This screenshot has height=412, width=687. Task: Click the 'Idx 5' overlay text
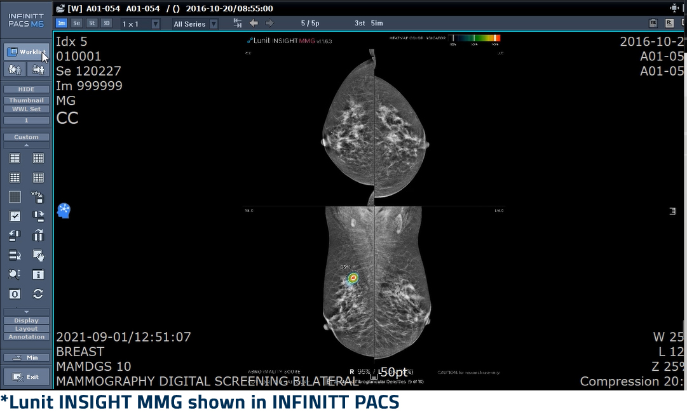point(71,42)
